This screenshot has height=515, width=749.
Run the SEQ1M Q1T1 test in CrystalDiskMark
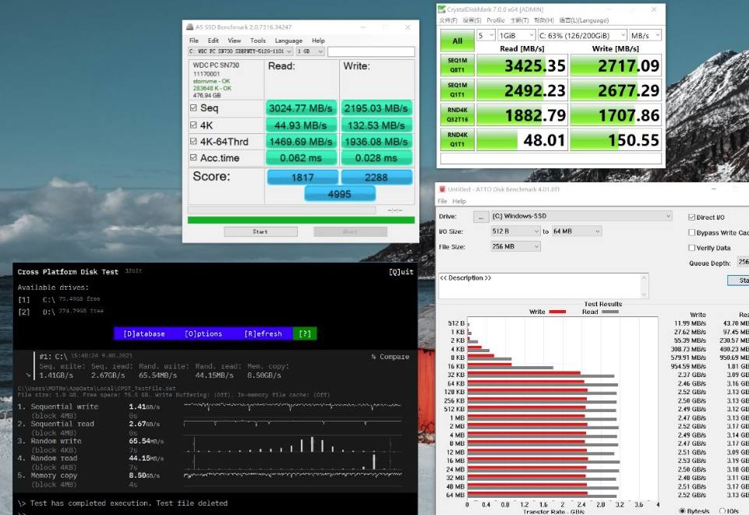(x=458, y=90)
